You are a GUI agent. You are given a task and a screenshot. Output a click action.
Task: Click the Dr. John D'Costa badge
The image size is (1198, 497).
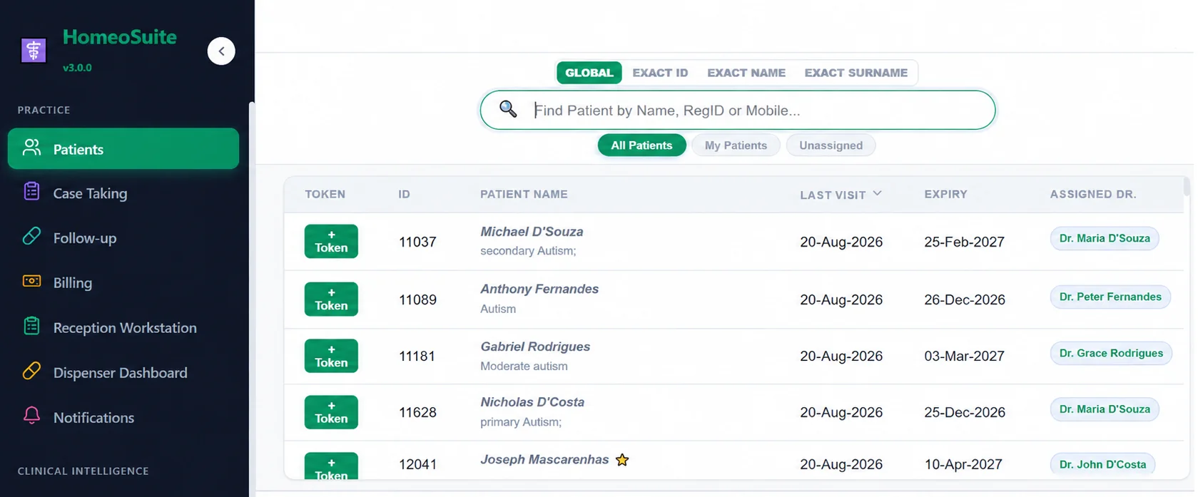[x=1102, y=464]
